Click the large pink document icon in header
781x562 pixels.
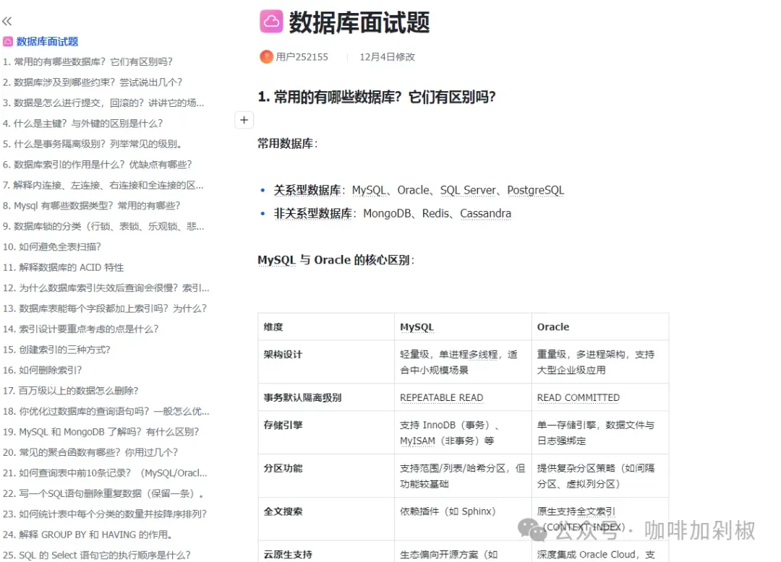271,22
